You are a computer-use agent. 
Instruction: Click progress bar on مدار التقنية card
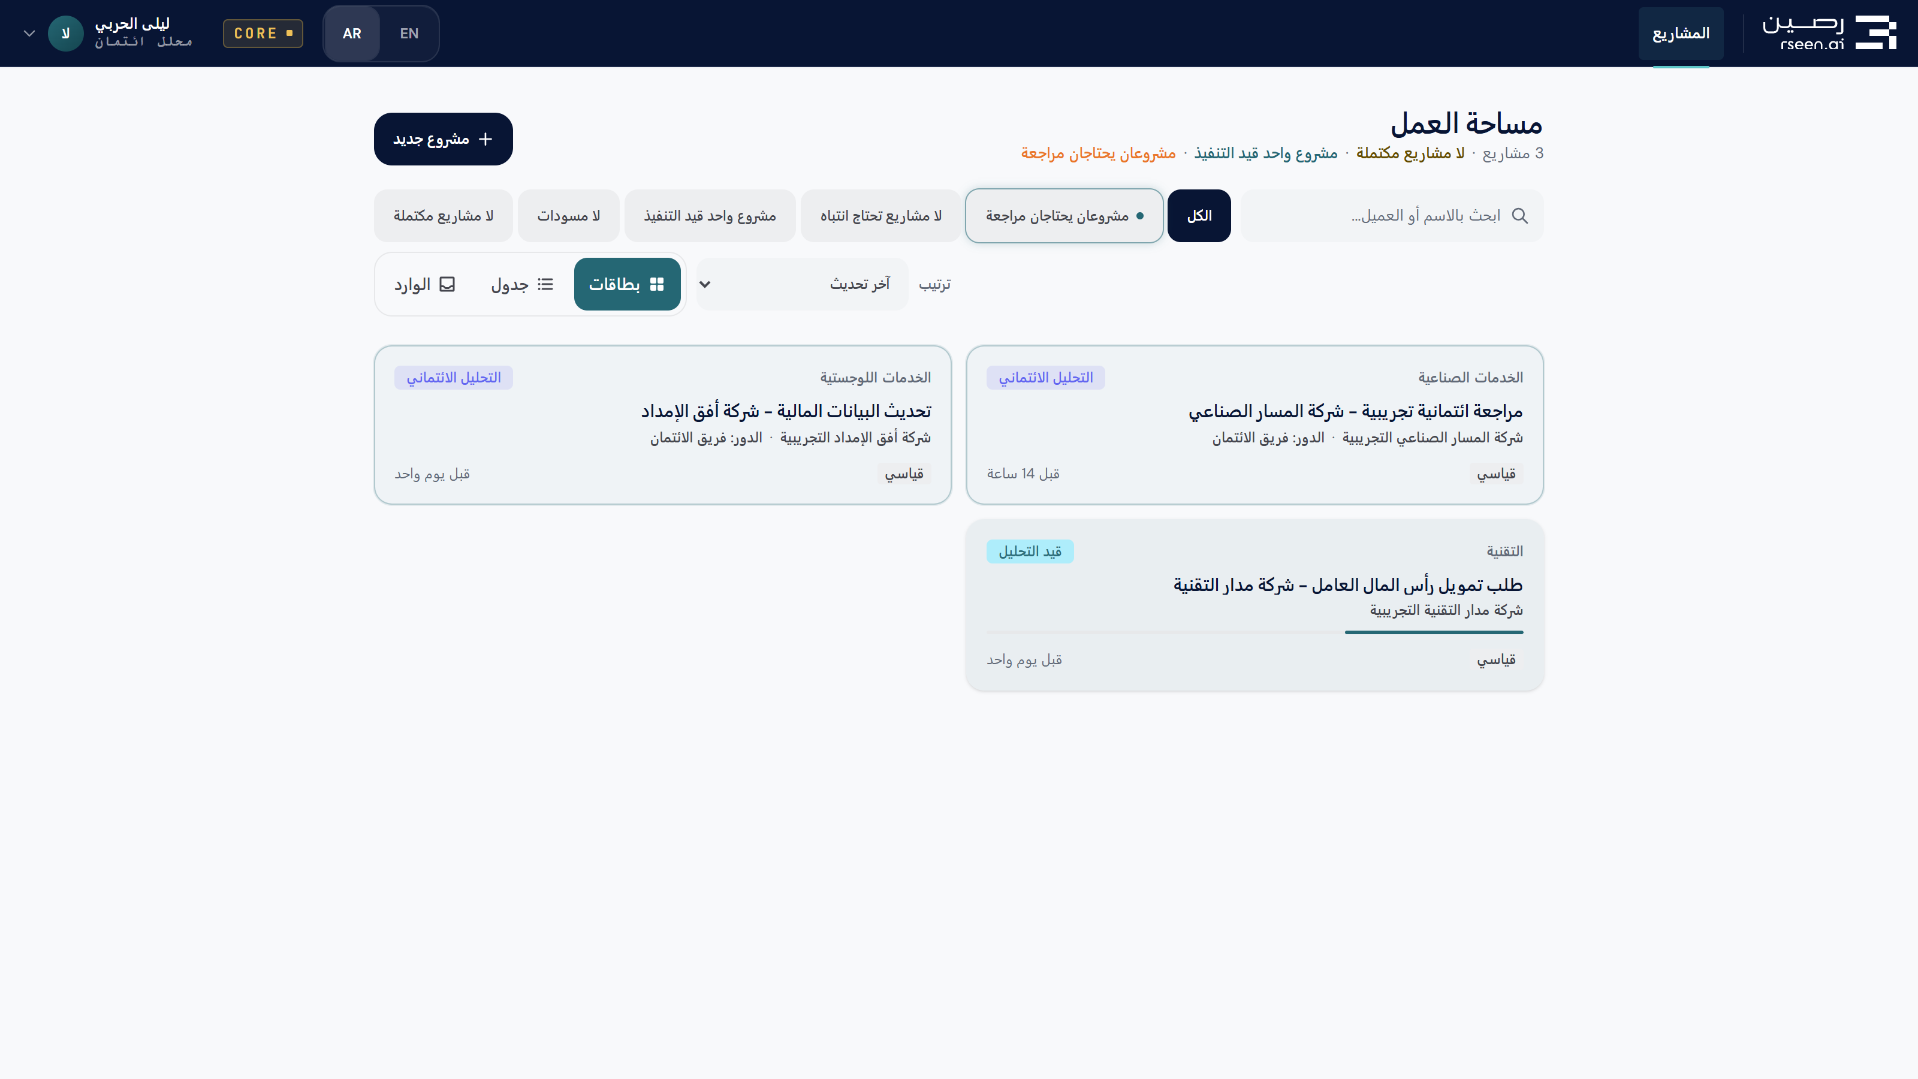coord(1254,632)
